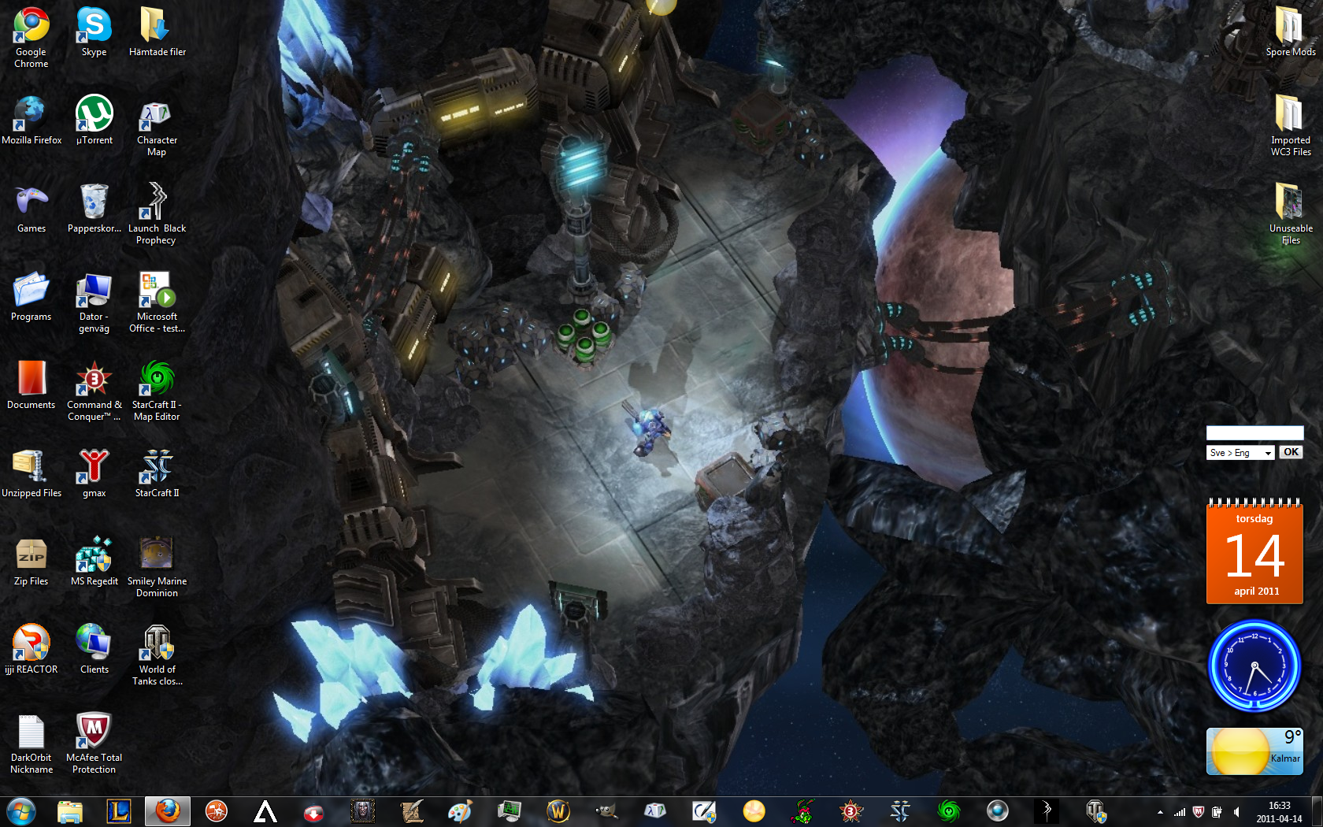
Task: Launch World of Tanks from the taskbar
Action: [x=1095, y=811]
